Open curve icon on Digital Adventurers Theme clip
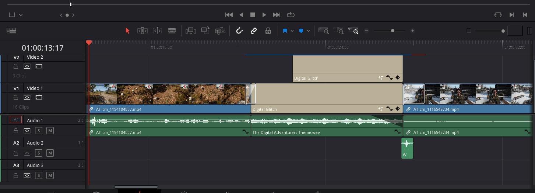Image resolution: width=535 pixels, height=193 pixels. coord(398,132)
